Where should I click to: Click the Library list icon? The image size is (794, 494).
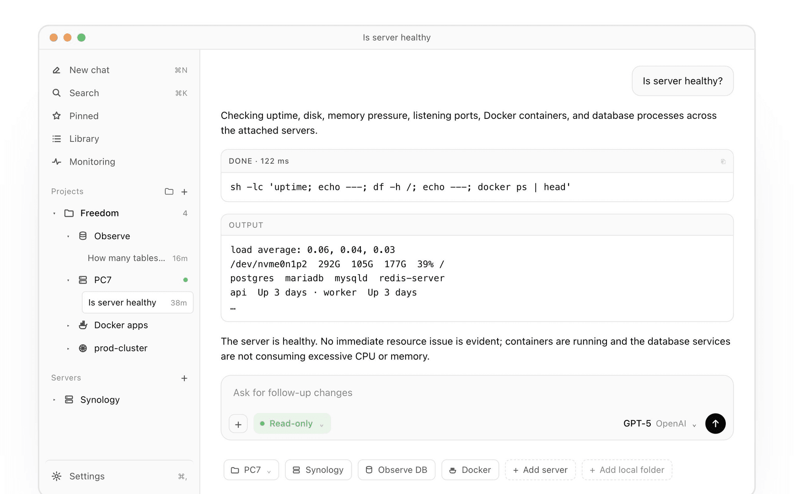[56, 139]
